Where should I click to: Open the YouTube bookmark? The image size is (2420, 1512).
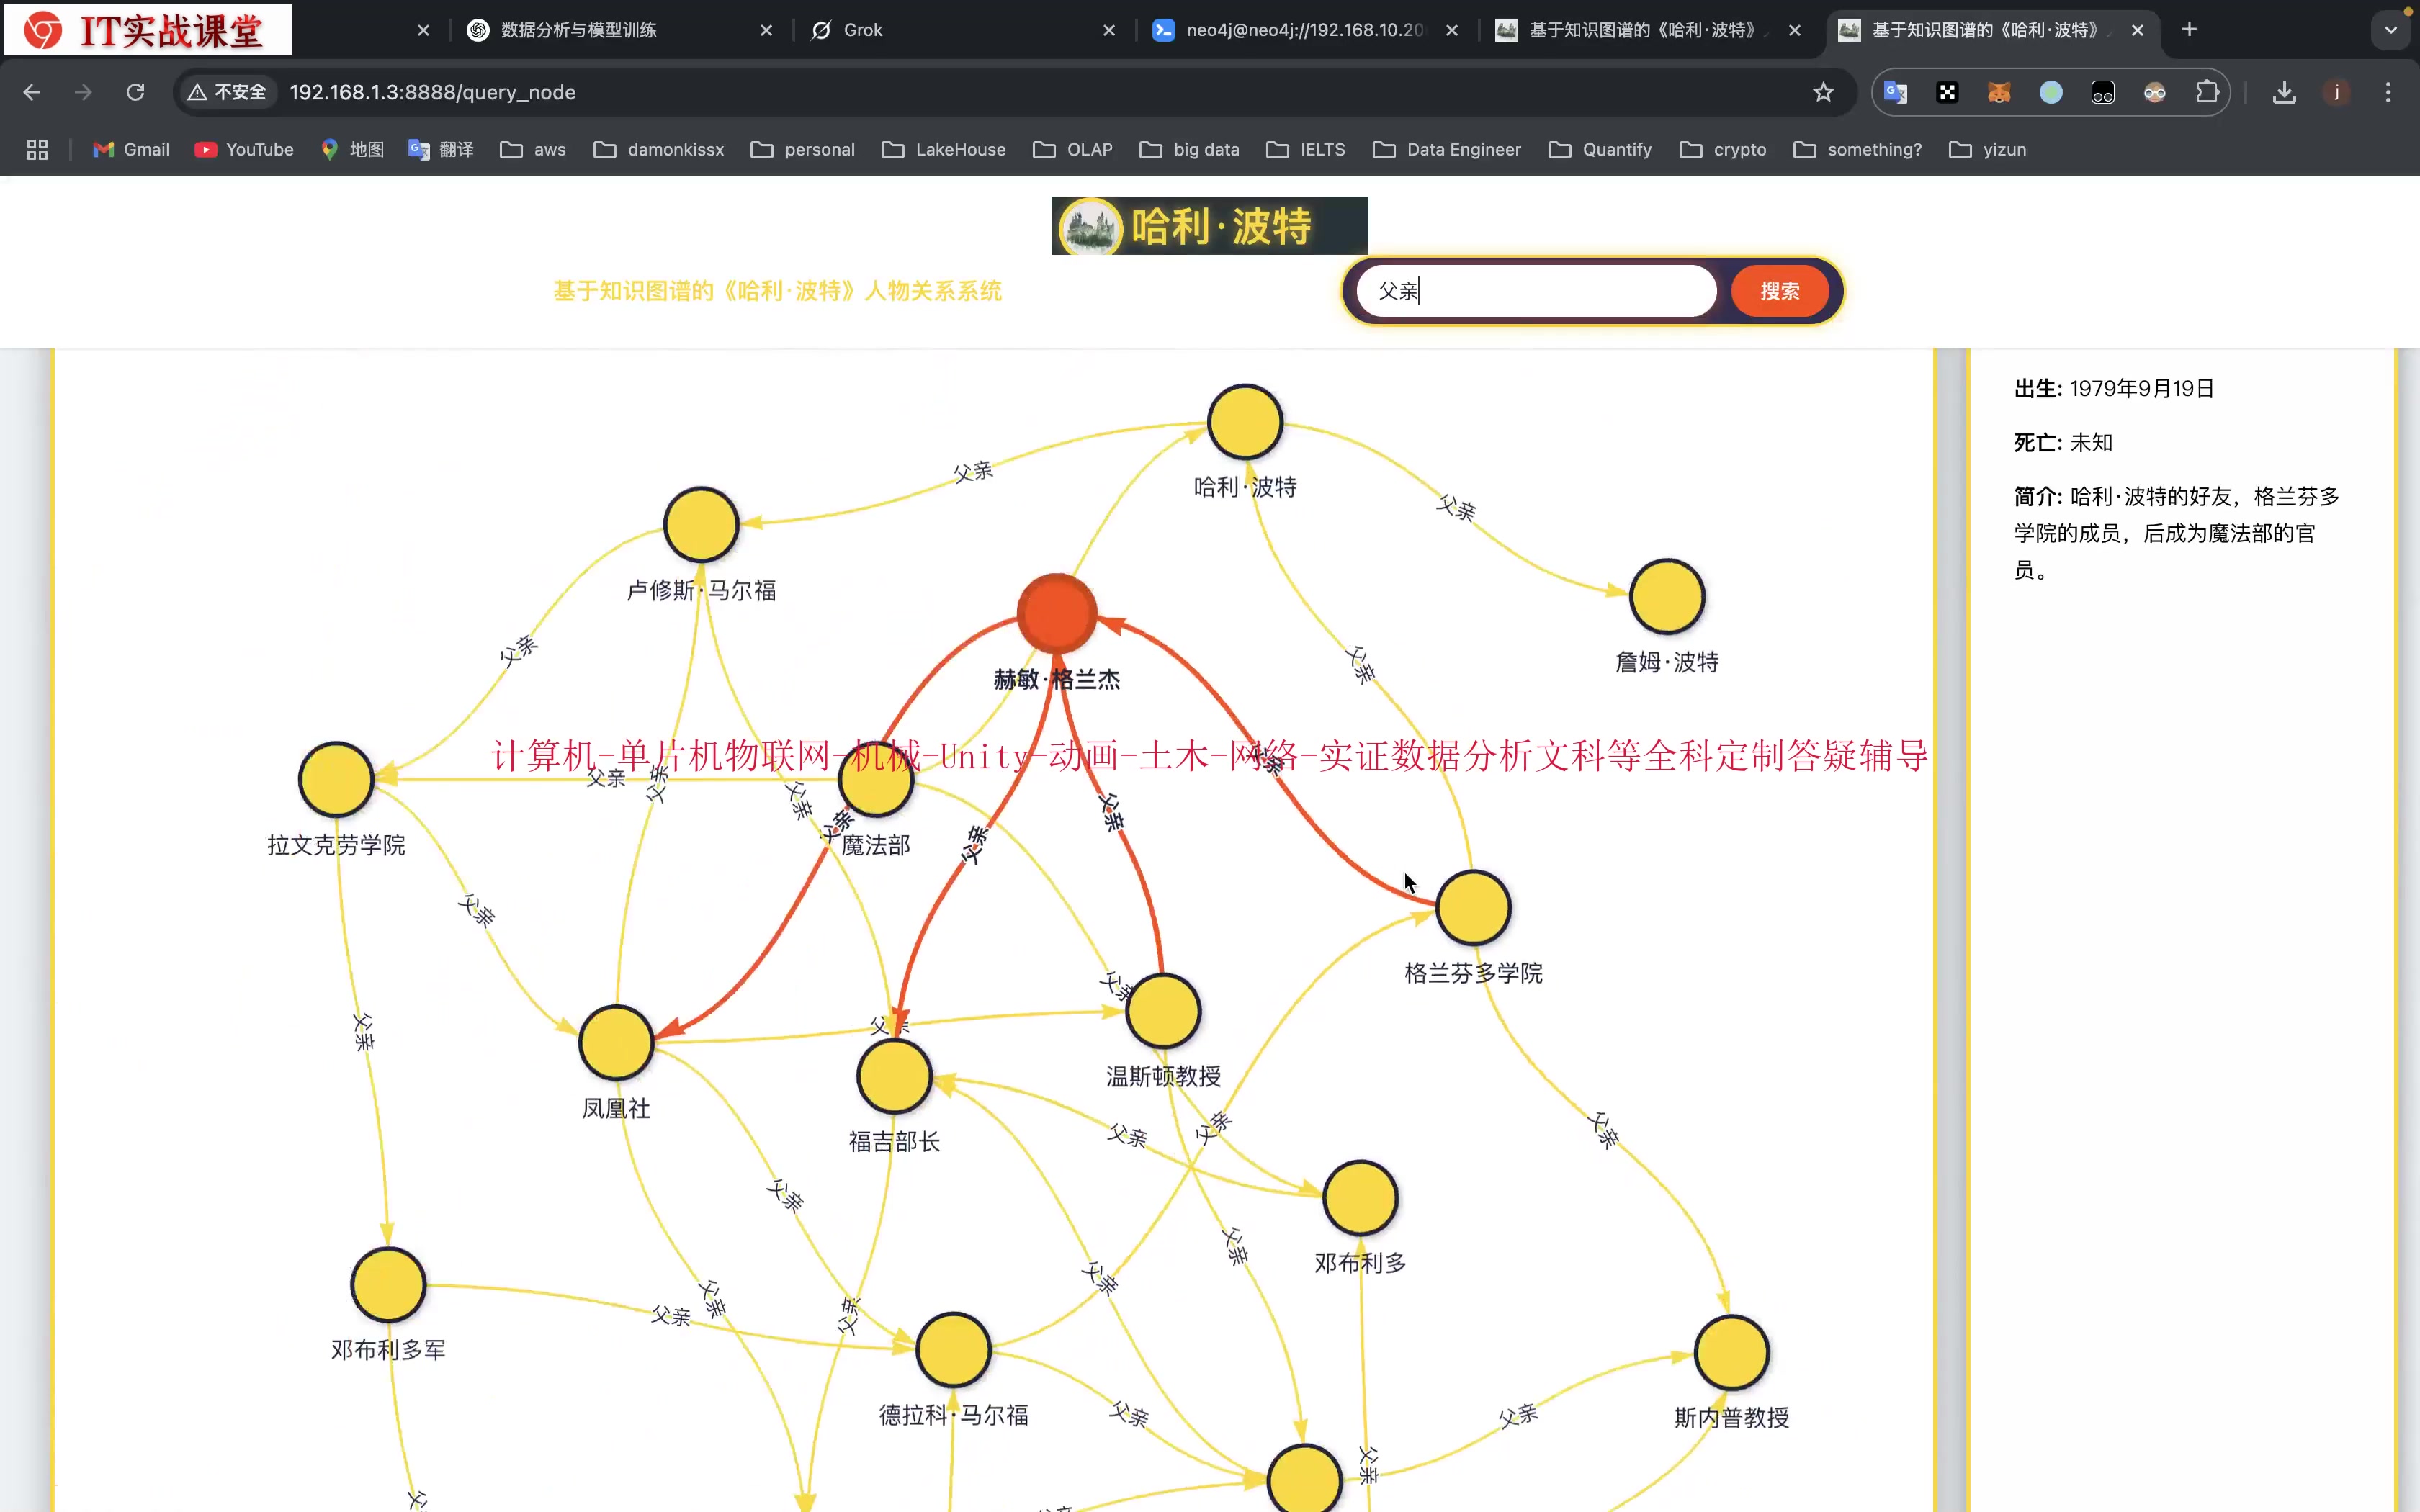pos(245,149)
